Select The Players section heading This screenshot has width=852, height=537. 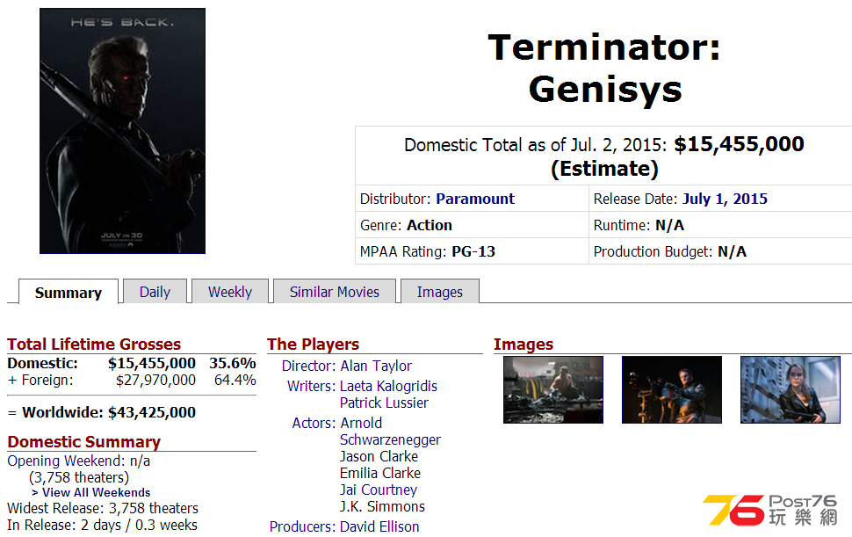[x=313, y=344]
